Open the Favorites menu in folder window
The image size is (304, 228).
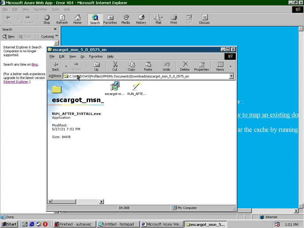[x=96, y=56]
